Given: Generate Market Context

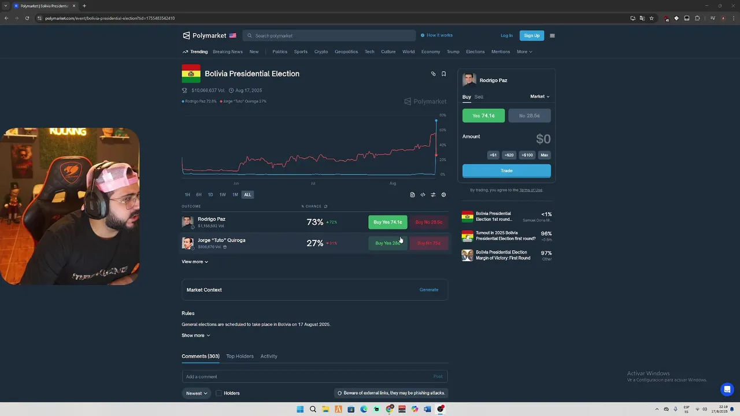Looking at the screenshot, I should coord(429,290).
